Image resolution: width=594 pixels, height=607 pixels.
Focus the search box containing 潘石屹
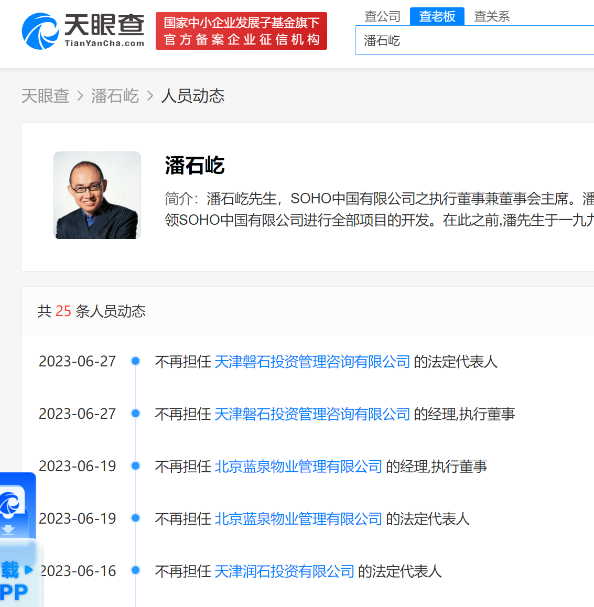coord(474,40)
